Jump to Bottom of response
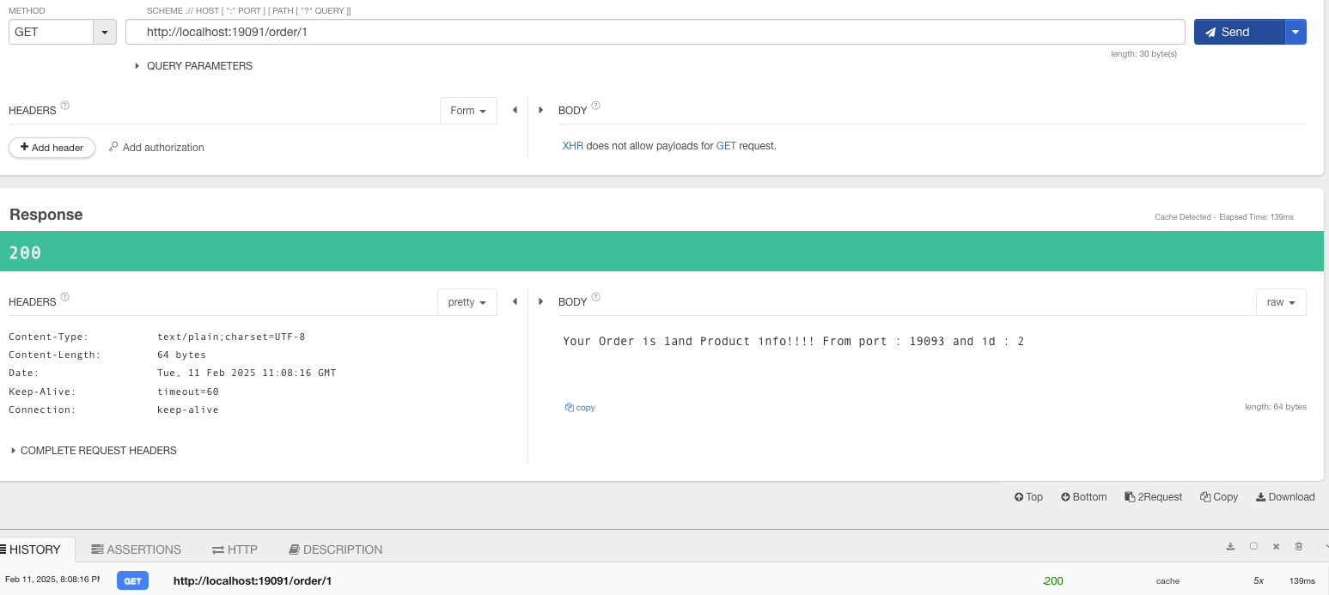The image size is (1329, 595). (1084, 497)
